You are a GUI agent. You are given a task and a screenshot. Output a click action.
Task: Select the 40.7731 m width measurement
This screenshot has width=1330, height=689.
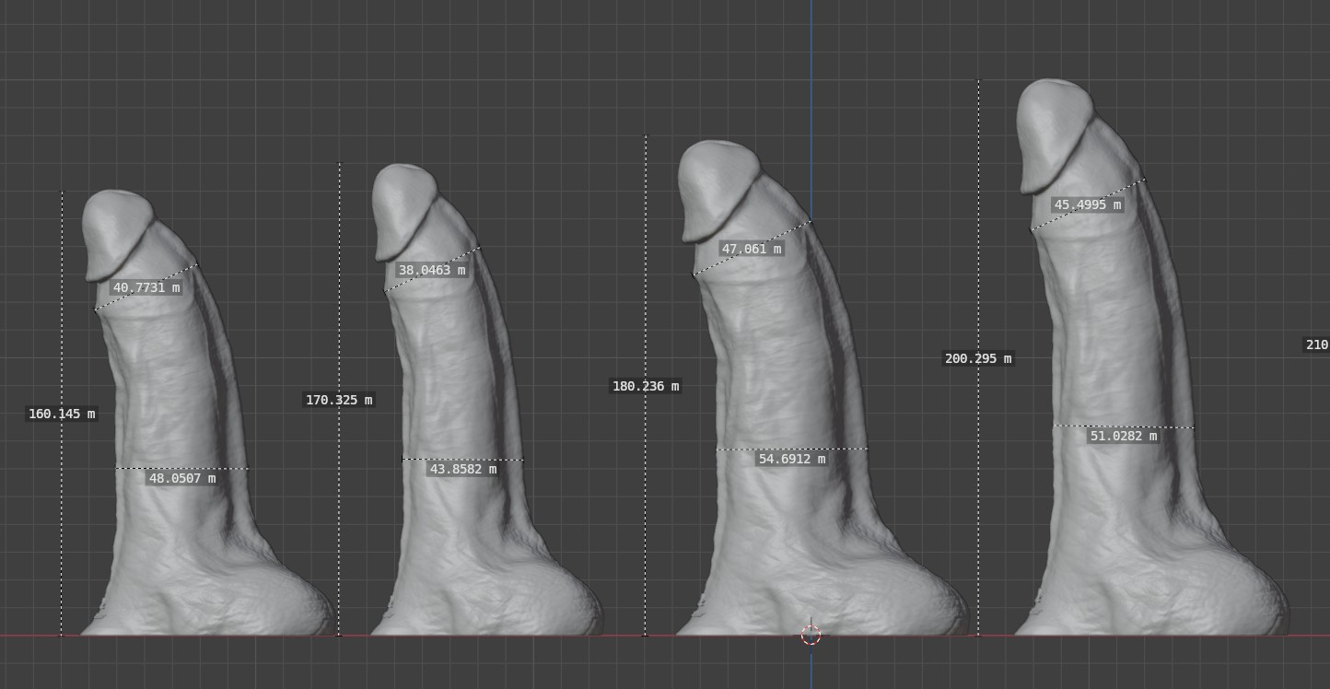146,287
